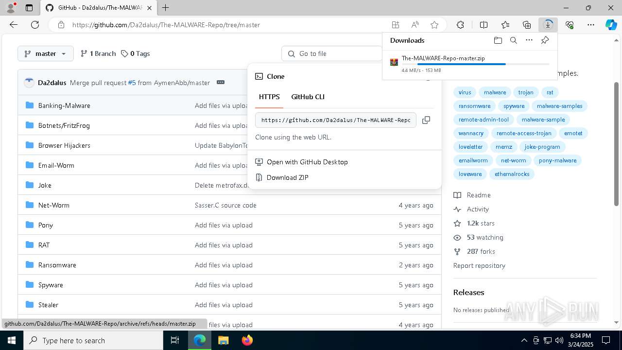622x350 pixels.
Task: Open Windows Start menu
Action: click(x=11, y=340)
